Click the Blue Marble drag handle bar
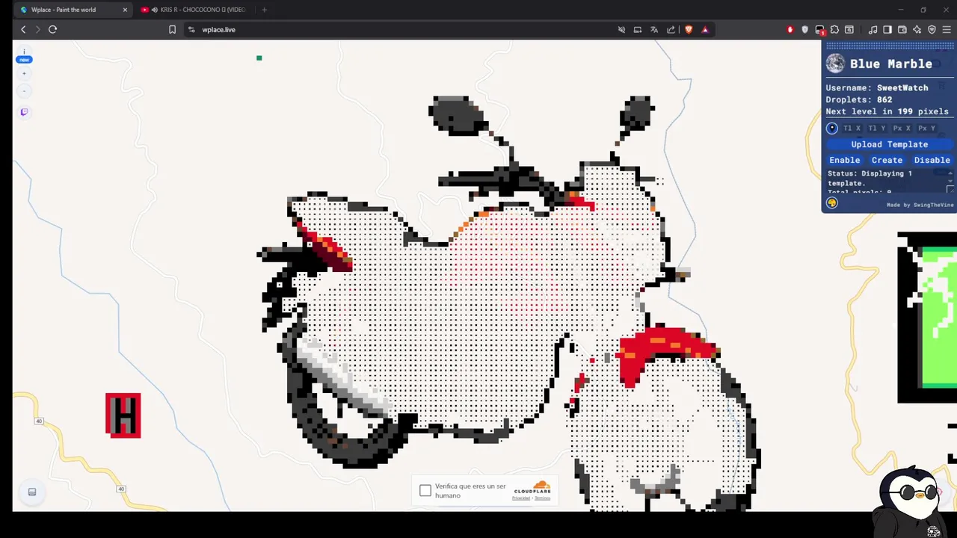 889,46
